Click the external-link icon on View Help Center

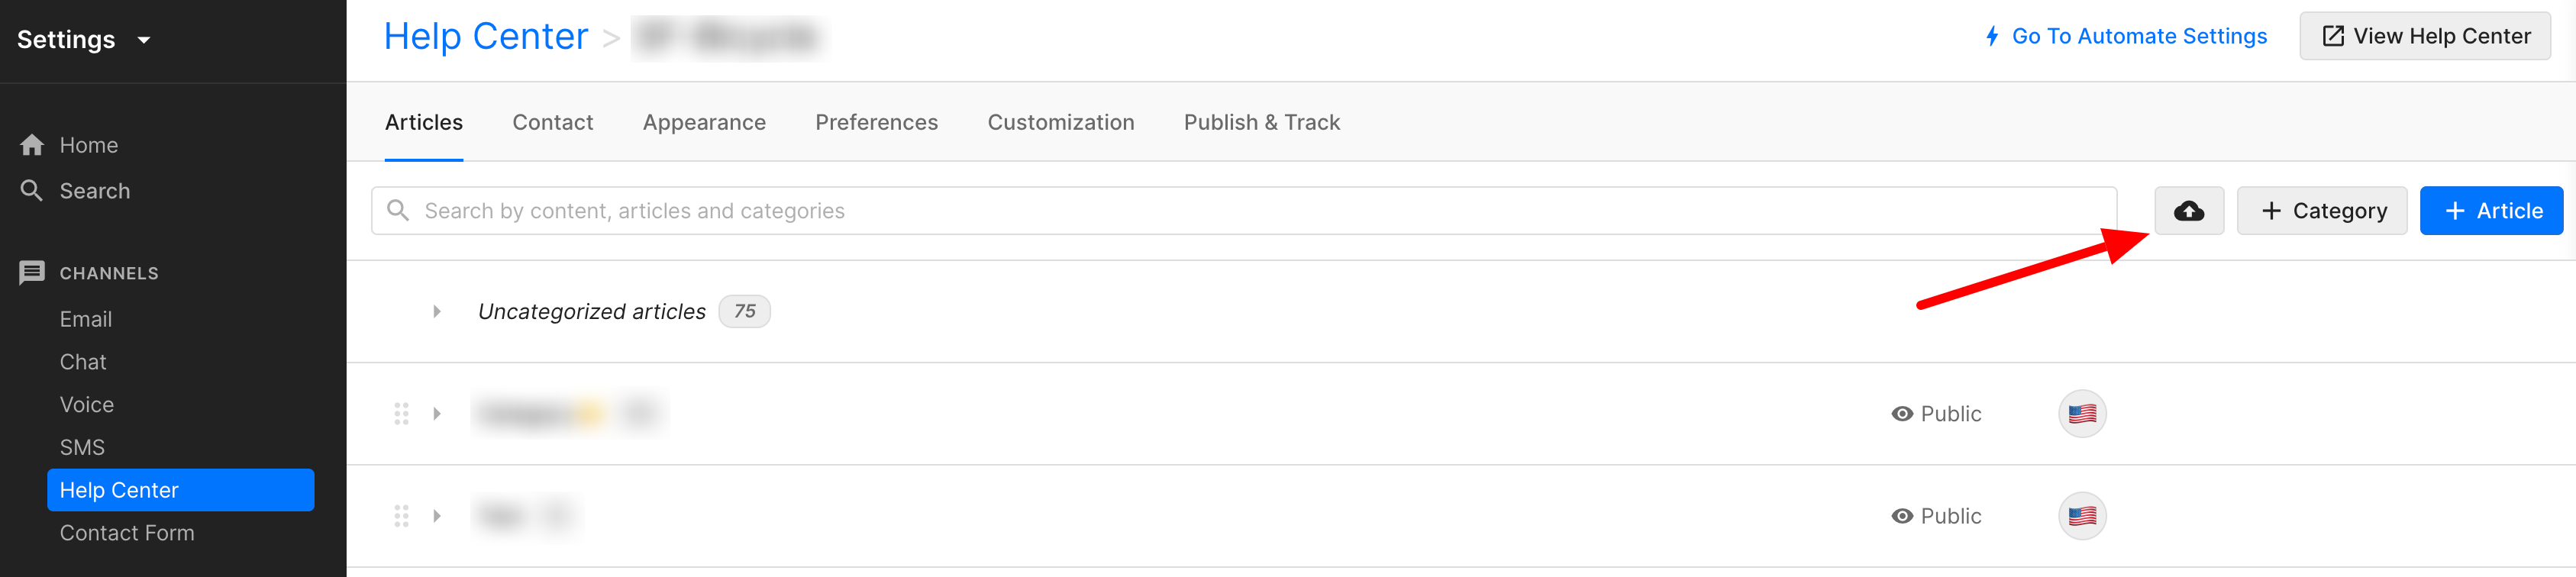pos(2333,35)
